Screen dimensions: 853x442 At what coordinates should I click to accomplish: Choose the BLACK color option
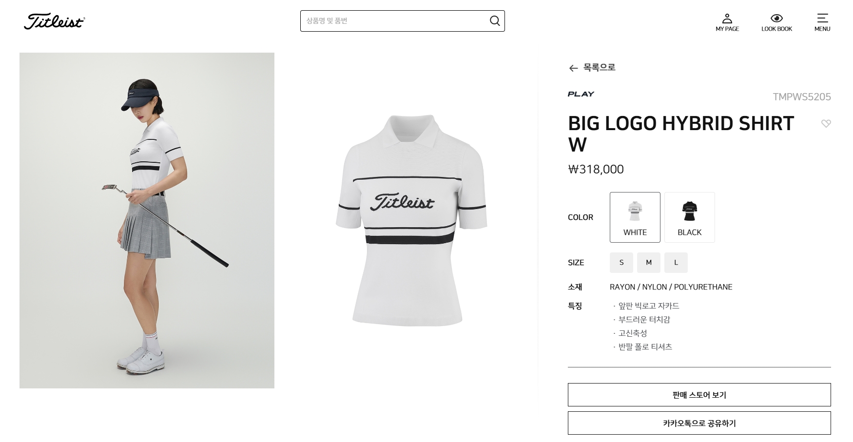tap(689, 217)
